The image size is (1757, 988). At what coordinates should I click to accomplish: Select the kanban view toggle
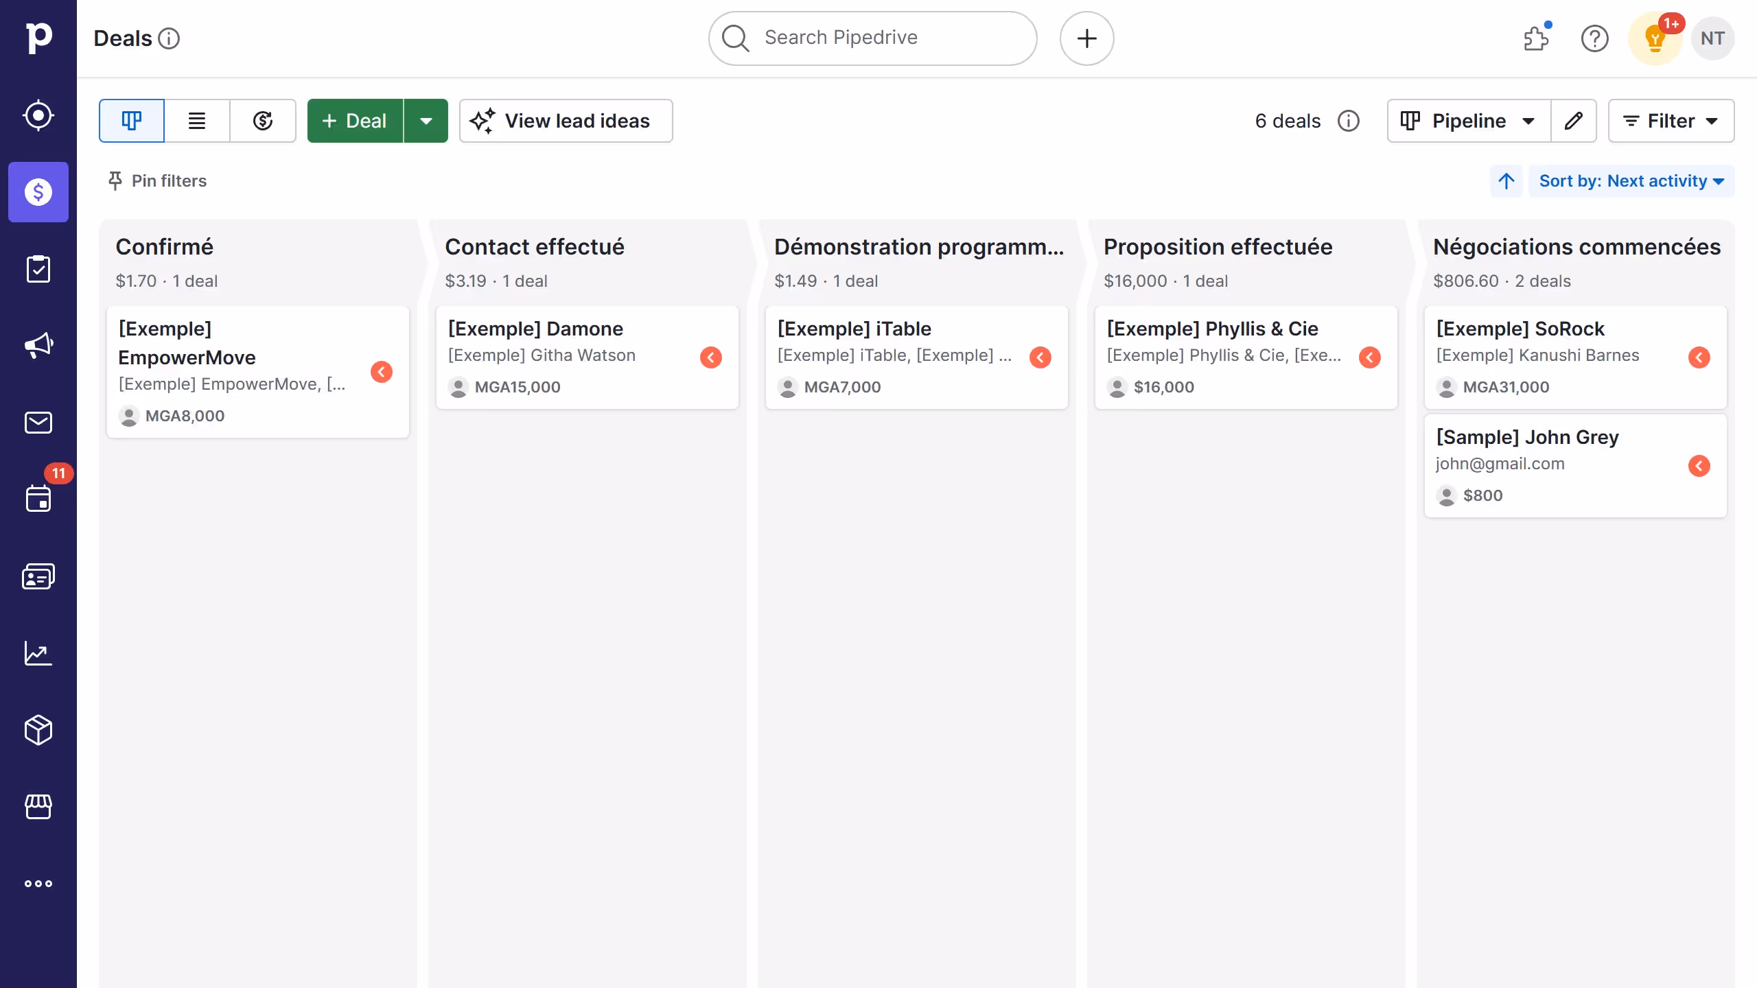point(131,121)
